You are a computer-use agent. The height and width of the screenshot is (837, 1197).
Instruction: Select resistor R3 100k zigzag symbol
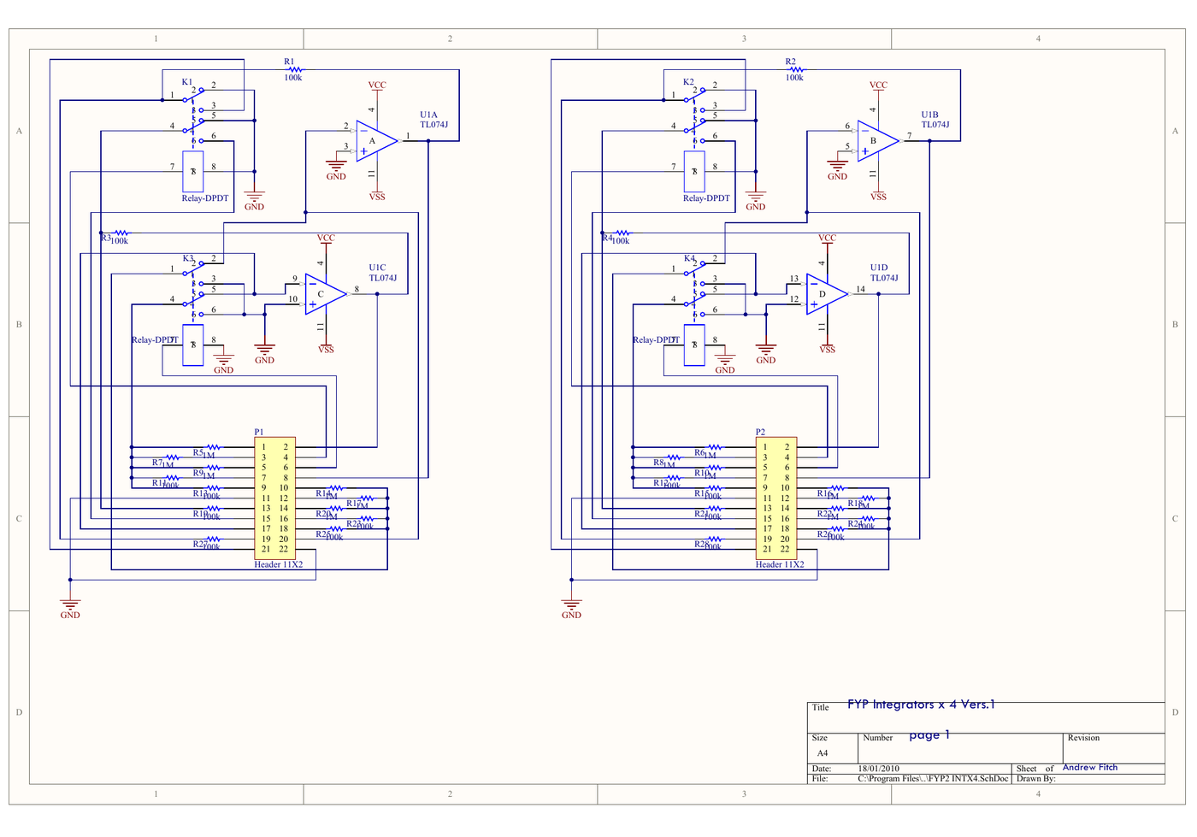(121, 233)
